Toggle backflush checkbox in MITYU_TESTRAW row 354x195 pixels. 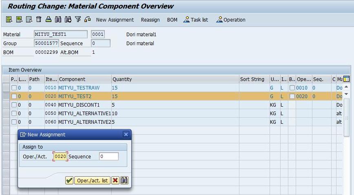point(292,88)
